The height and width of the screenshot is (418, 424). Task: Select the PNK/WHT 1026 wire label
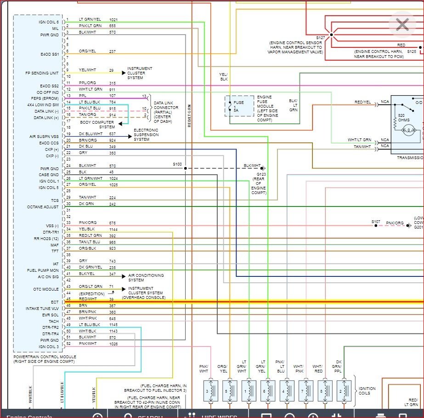(98, 344)
